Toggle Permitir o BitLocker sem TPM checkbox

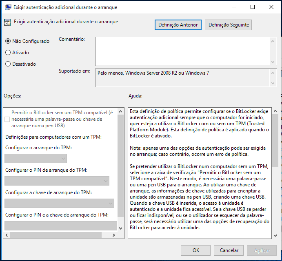[x=7, y=119]
